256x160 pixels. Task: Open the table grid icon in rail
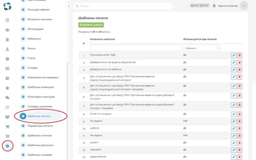(x=7, y=69)
